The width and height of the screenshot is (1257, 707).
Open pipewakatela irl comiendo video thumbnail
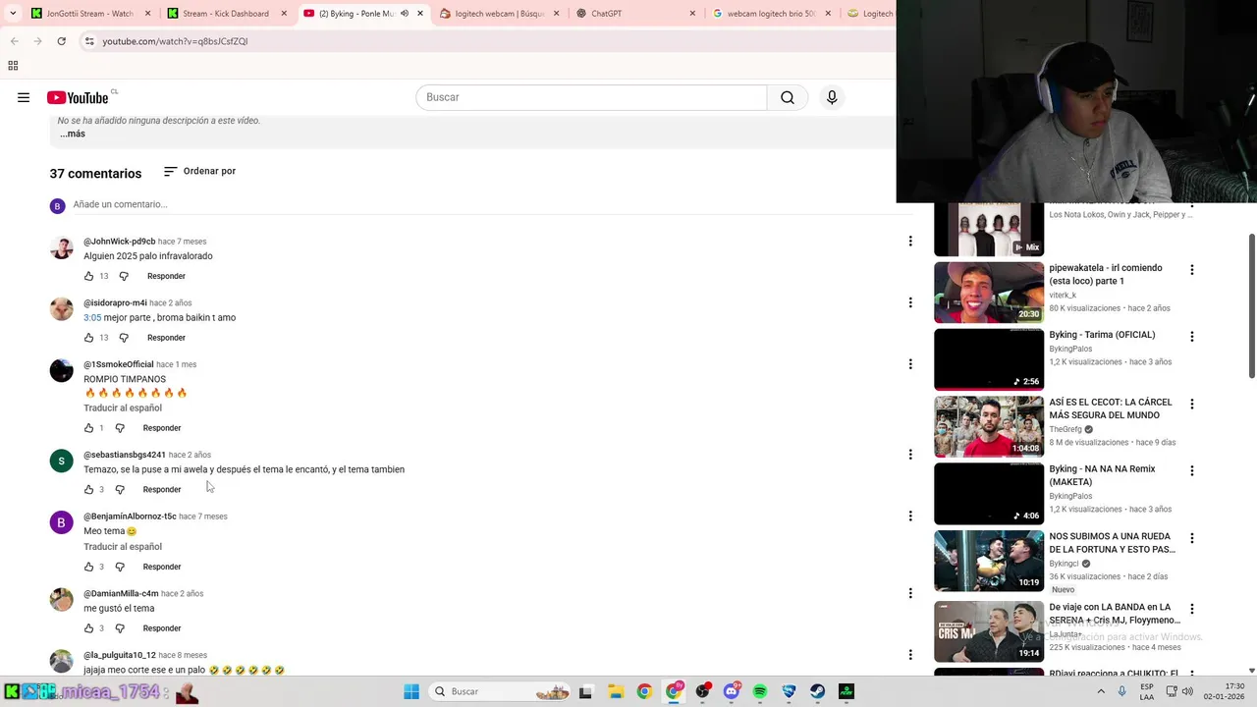click(x=989, y=292)
